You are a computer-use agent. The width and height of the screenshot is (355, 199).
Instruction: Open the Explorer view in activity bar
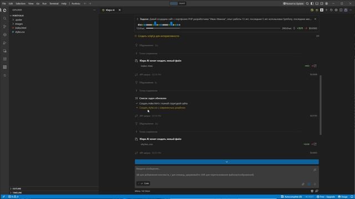[x=5, y=10]
